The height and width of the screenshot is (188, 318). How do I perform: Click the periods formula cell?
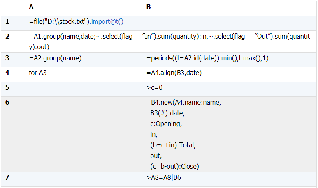(229, 60)
